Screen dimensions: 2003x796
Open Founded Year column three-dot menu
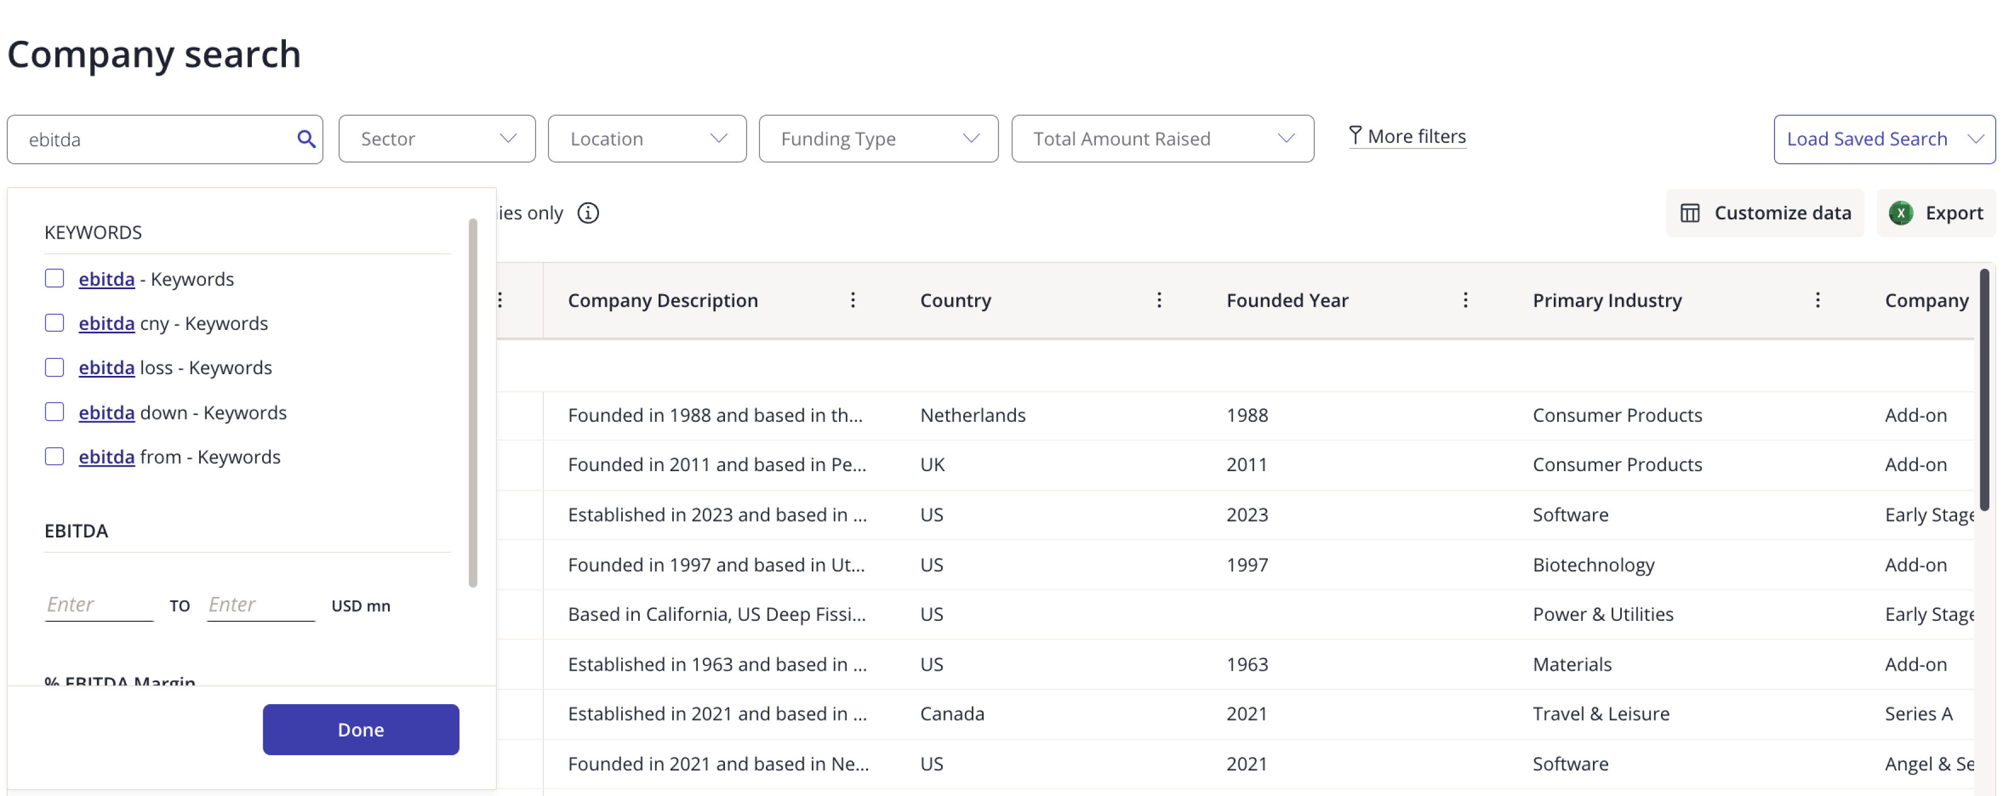[1465, 300]
